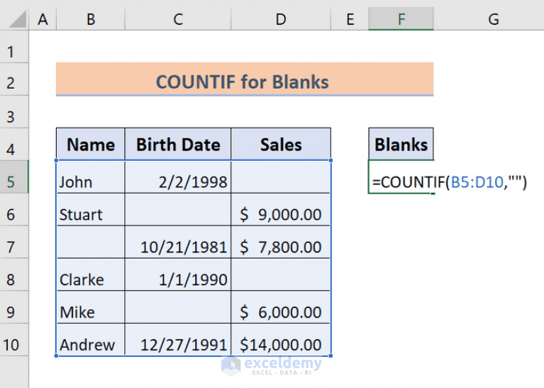Click the Select All corner triangle
Image resolution: width=544 pixels, height=388 pixels.
(17, 19)
